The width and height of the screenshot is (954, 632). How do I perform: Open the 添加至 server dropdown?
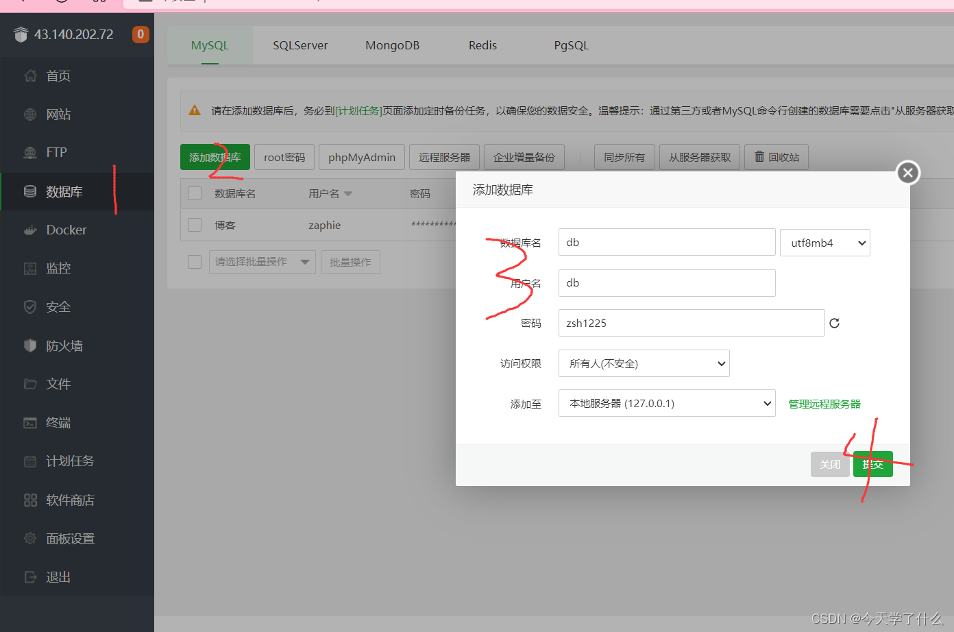pyautogui.click(x=667, y=403)
